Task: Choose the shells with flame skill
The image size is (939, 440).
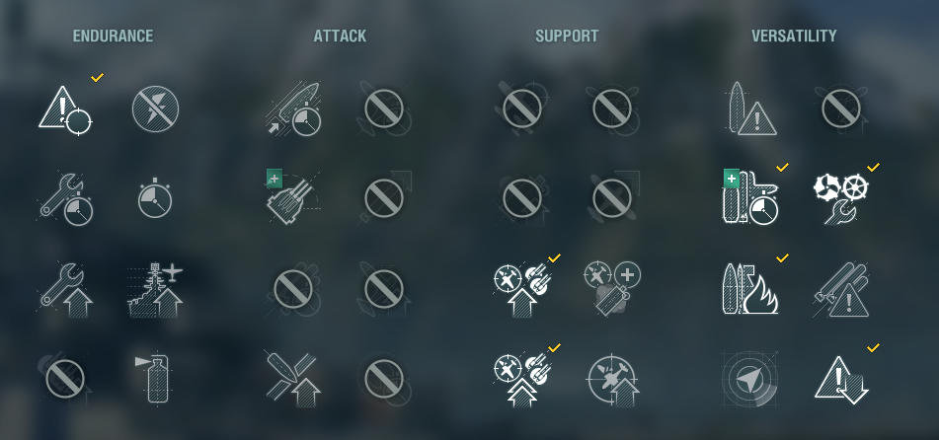Action: pos(750,288)
